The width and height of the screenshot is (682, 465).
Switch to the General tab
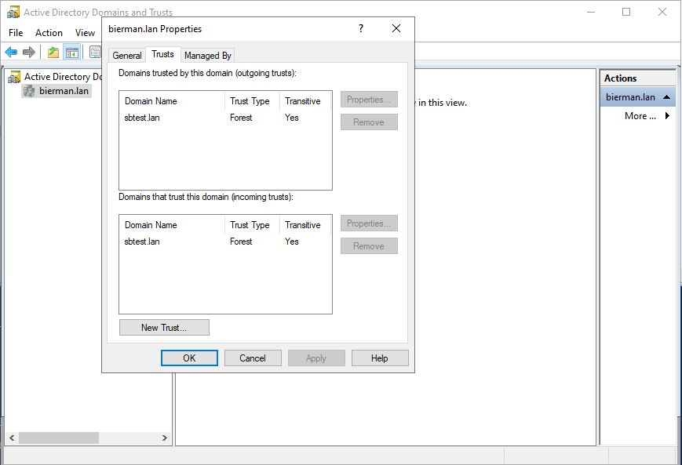126,55
